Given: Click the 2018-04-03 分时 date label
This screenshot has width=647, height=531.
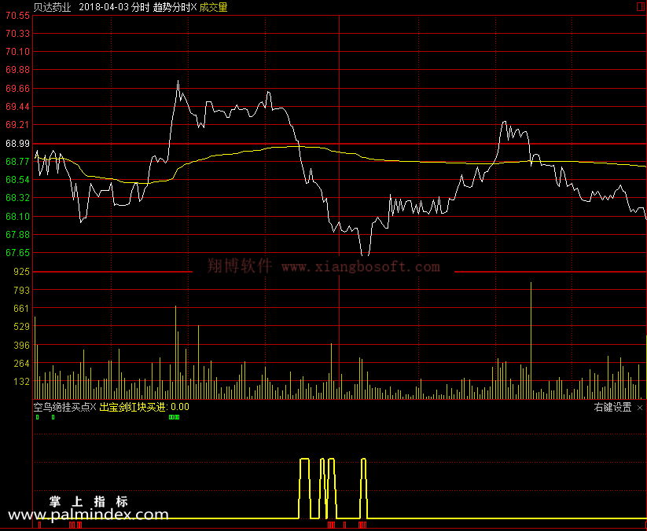Looking at the screenshot, I should (x=114, y=7).
